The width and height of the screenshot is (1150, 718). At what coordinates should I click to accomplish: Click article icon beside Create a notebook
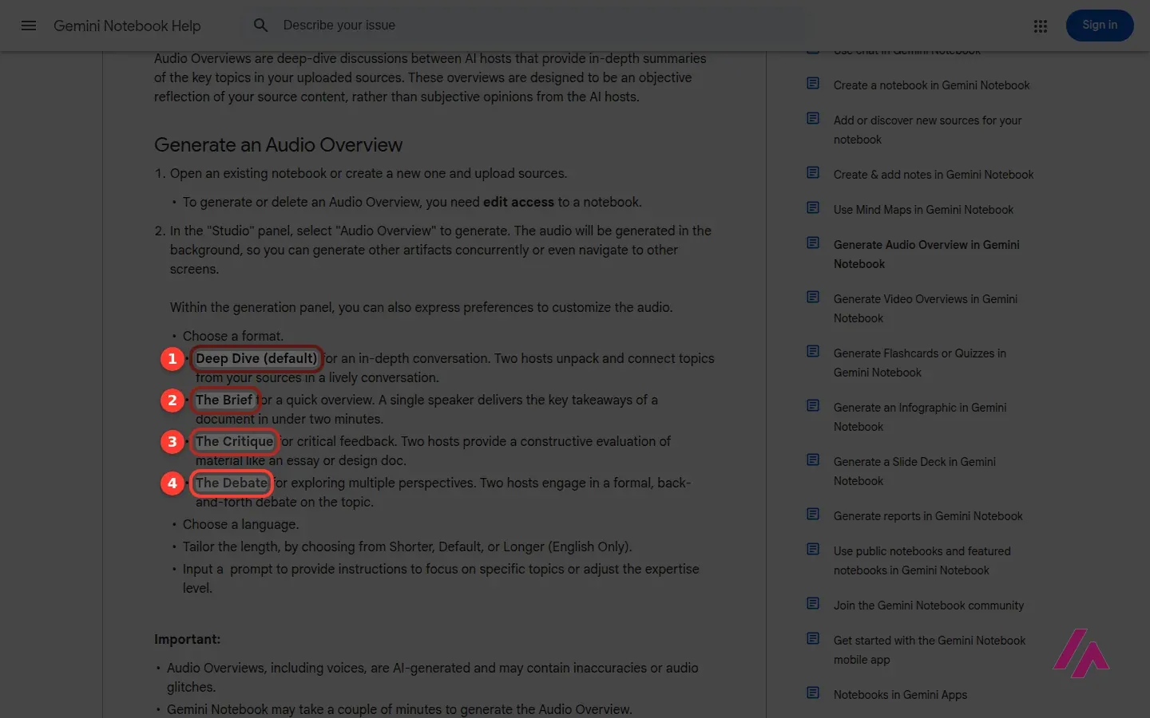[x=813, y=83]
